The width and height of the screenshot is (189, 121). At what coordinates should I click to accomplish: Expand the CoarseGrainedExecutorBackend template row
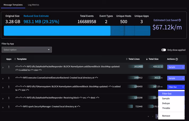[3, 79]
